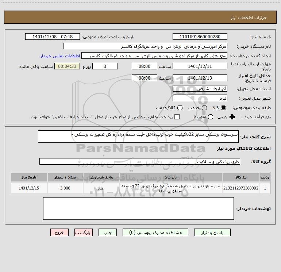This screenshot has height=272, width=281.
Task: Click کد کالا column header
Action: click(x=241, y=177)
